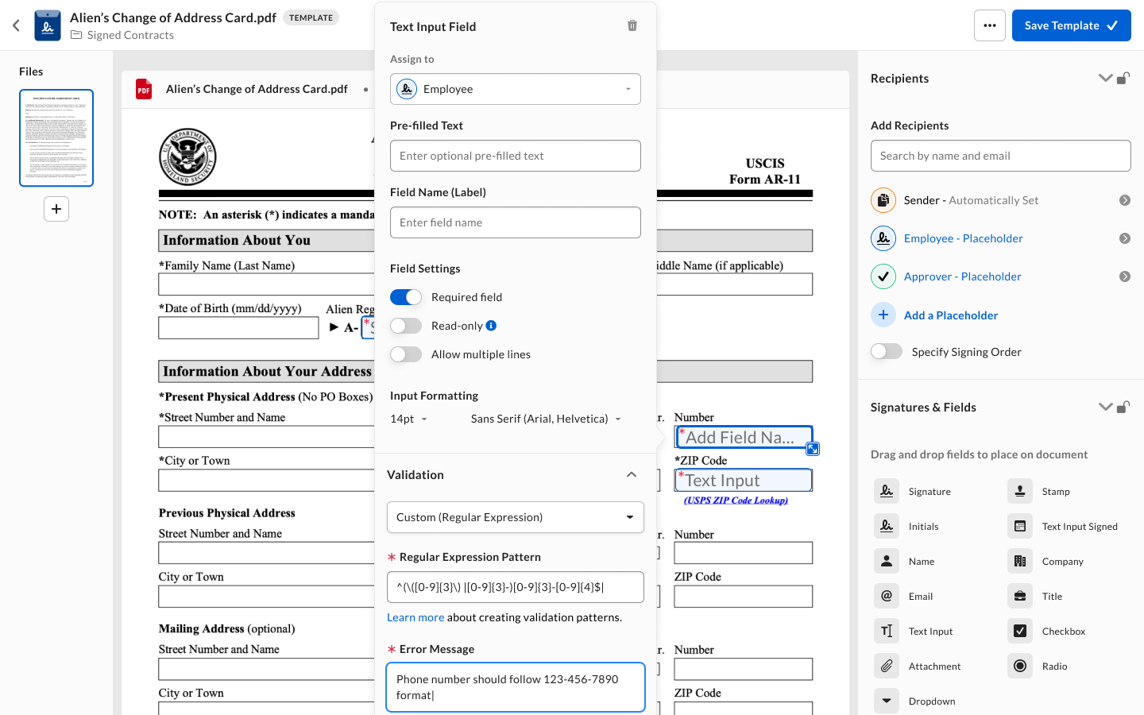Viewport: 1144px width, 715px height.
Task: Click the Field Name label input
Action: pos(516,222)
